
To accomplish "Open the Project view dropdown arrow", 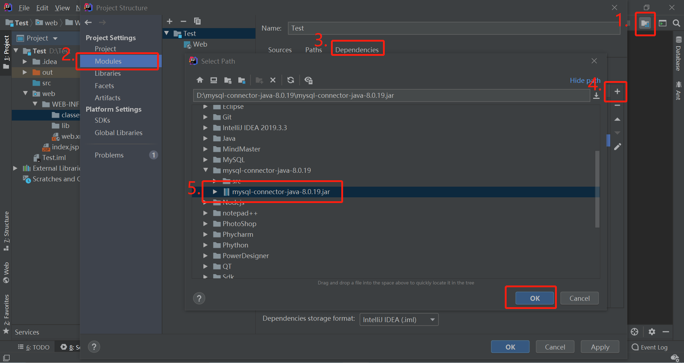I will pyautogui.click(x=55, y=38).
